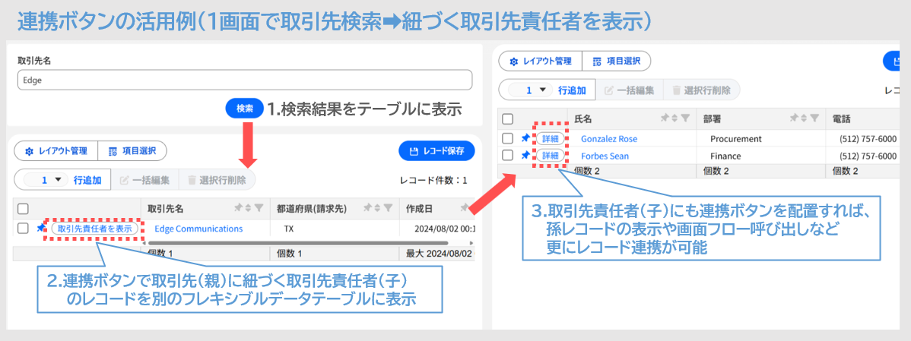Open 項目選択 in the left panel
The image size is (911, 341).
(x=132, y=151)
